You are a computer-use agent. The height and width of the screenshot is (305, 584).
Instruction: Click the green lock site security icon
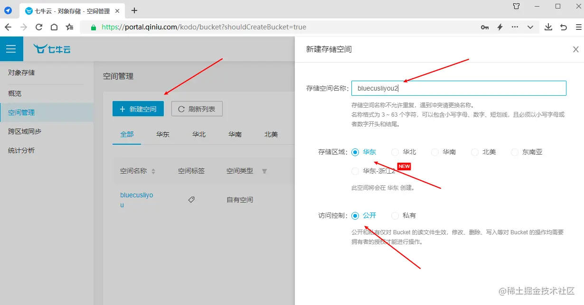coord(94,27)
